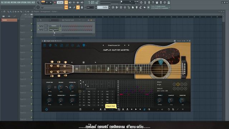Open the Strummer tab icon in Ample Guitar
The image size is (229, 129).
click(x=50, y=45)
